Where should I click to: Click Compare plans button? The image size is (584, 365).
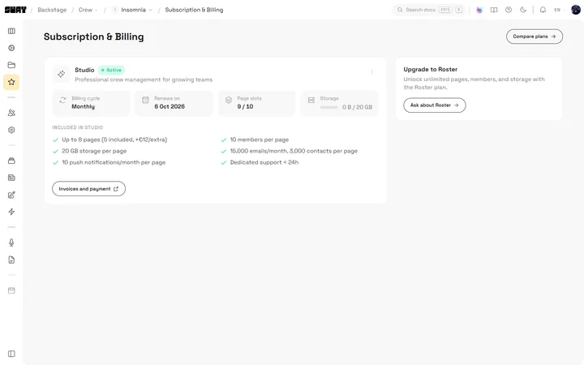coord(535,36)
